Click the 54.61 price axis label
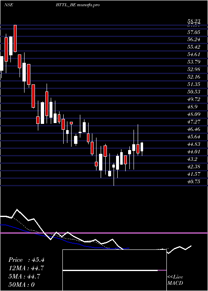208x291 pixels. tap(194, 54)
